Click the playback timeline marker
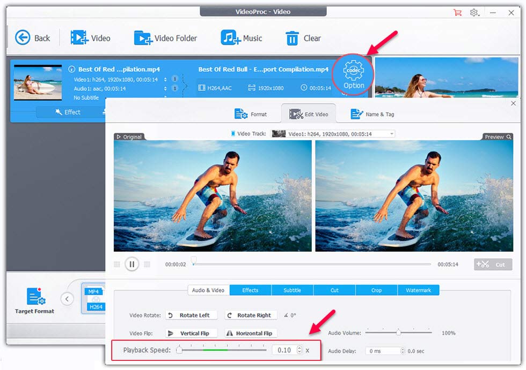Viewport: 526px width, 370px height. pos(194,261)
